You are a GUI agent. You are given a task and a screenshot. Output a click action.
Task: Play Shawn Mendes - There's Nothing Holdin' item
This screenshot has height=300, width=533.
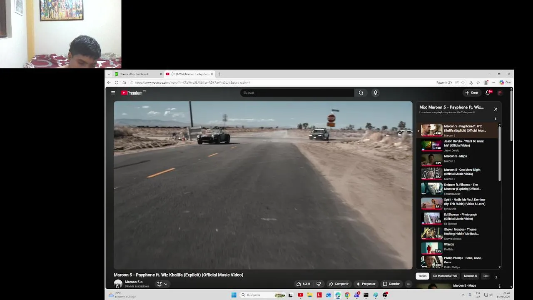click(458, 234)
